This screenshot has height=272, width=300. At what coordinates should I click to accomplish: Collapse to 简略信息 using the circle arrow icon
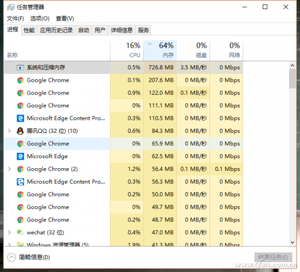[11, 258]
